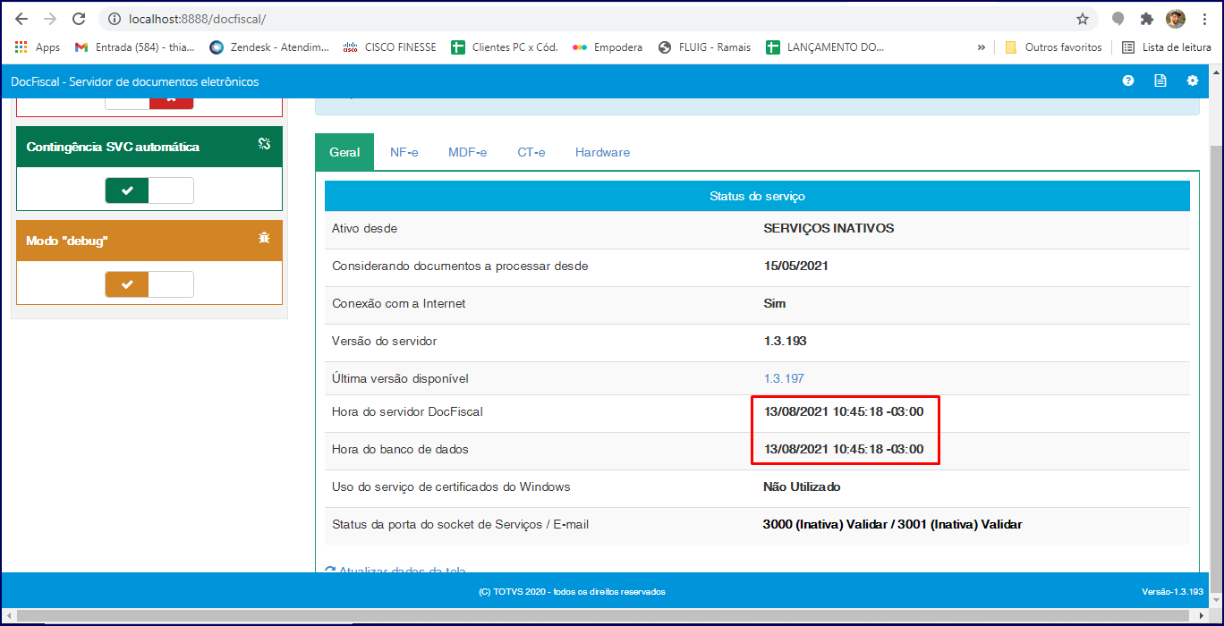
Task: Click the grey round extension icon
Action: [x=1118, y=19]
